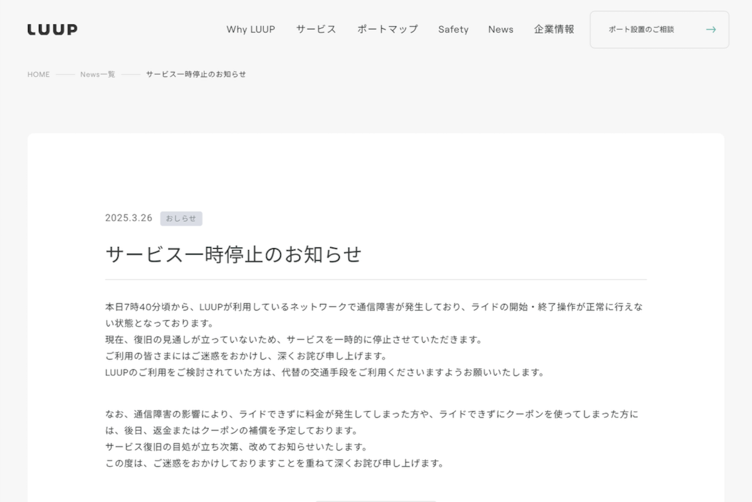Open the Why LUUP page
This screenshot has height=502, width=752.
(x=251, y=29)
